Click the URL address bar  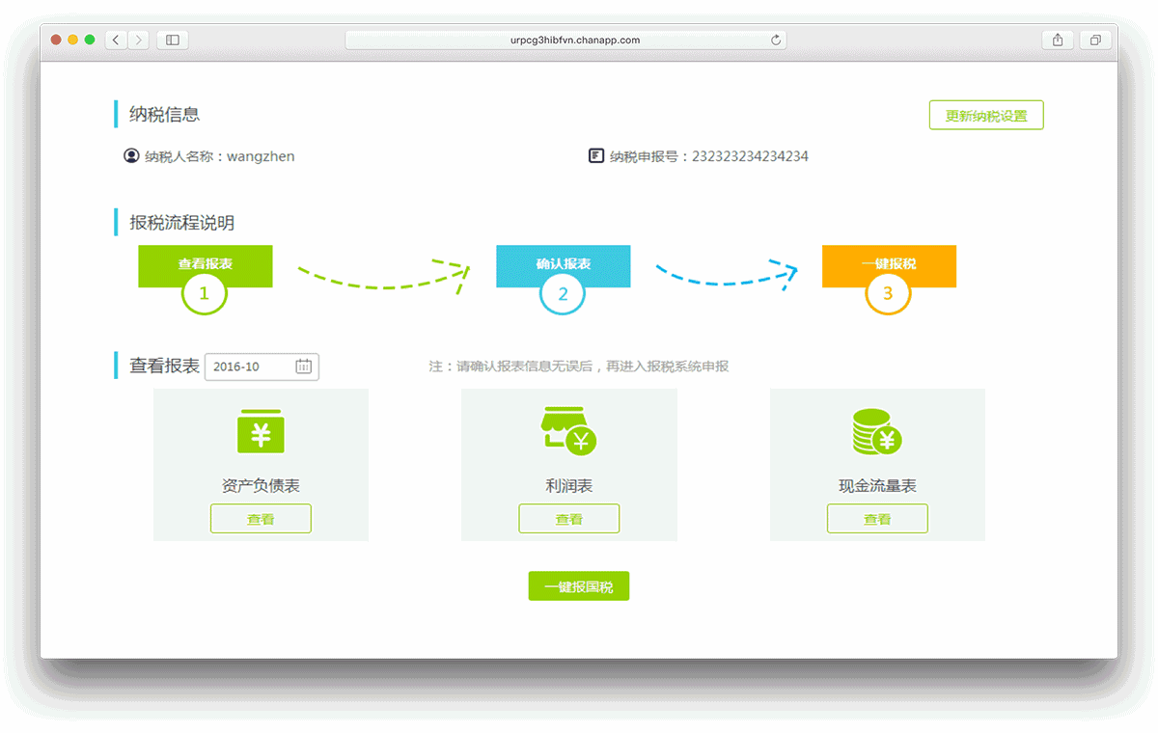coord(565,40)
